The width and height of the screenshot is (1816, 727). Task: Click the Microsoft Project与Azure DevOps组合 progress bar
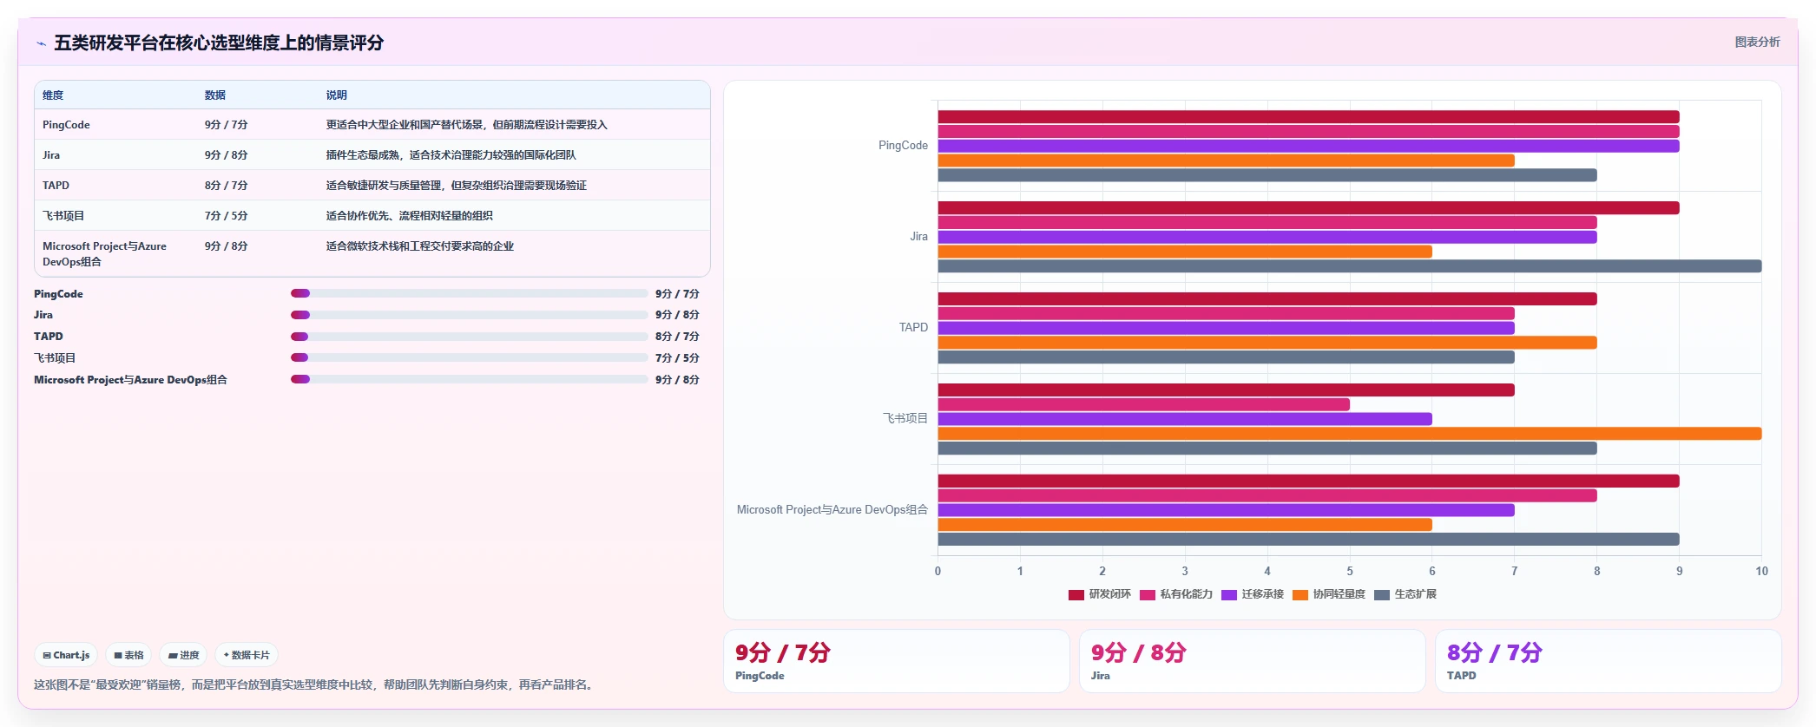click(470, 379)
